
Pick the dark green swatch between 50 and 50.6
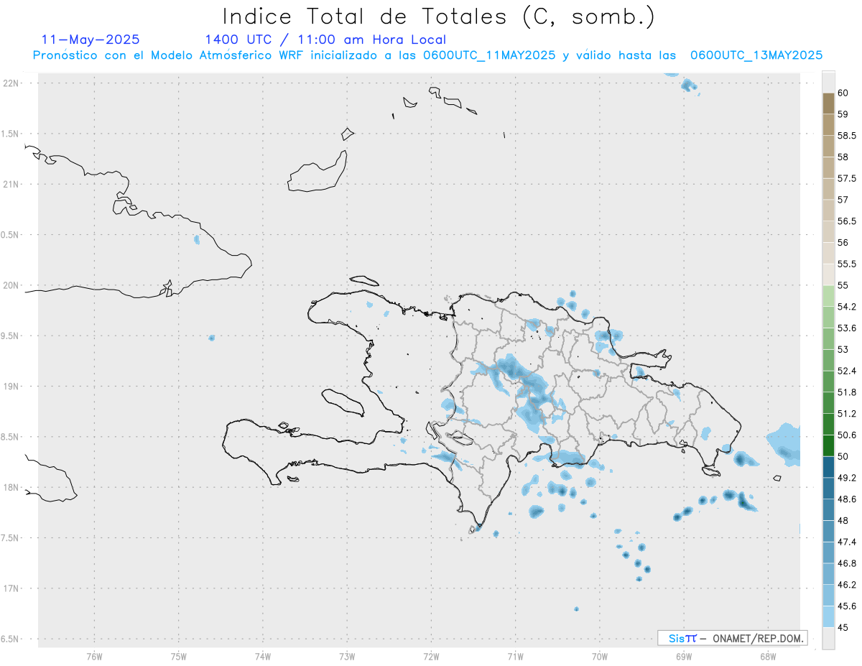[x=828, y=445]
